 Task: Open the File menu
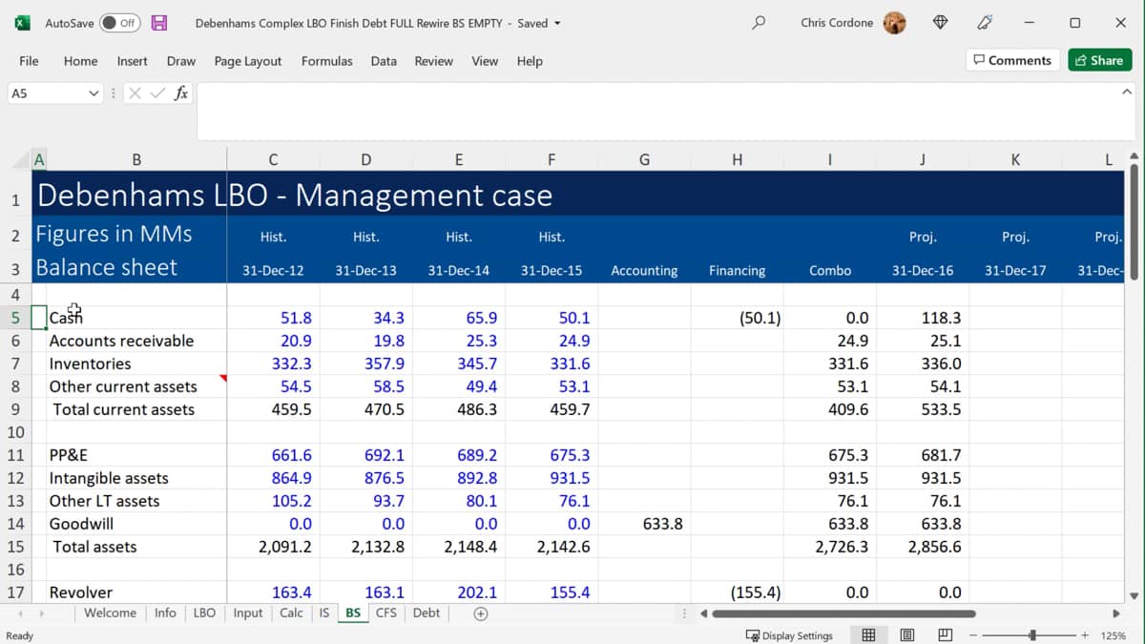29,61
